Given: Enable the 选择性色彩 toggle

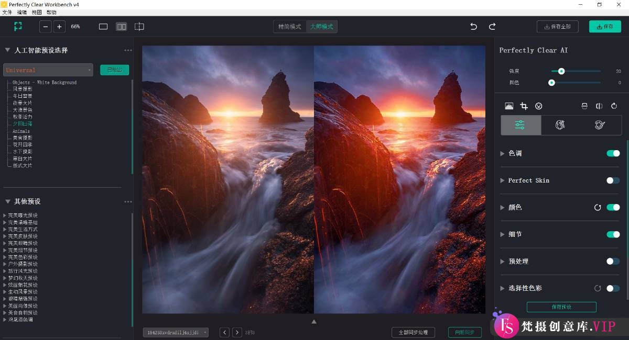Looking at the screenshot, I should (613, 288).
